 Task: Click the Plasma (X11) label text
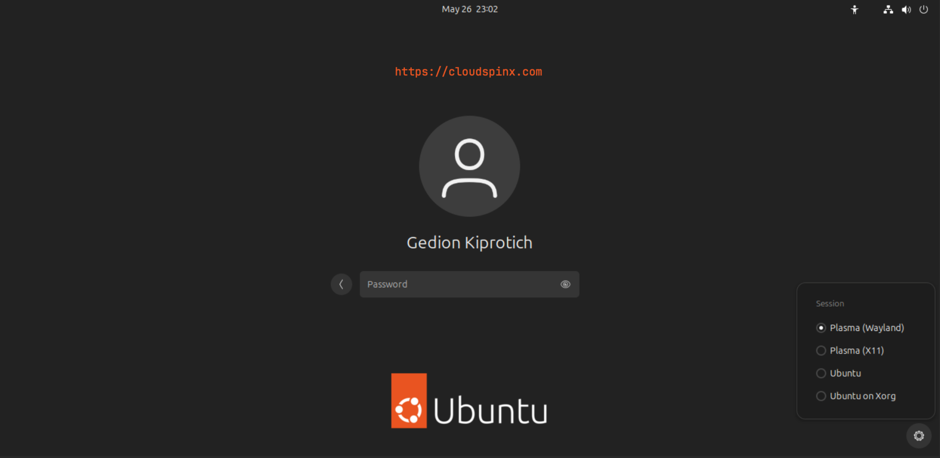click(856, 351)
